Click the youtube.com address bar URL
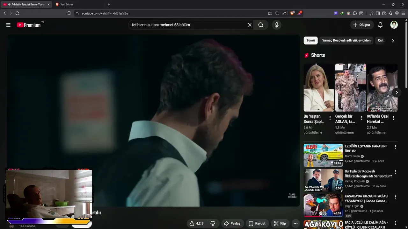 click(105, 13)
